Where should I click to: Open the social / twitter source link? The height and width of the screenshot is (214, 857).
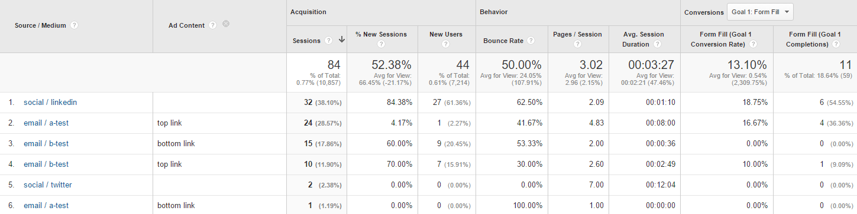(x=48, y=185)
